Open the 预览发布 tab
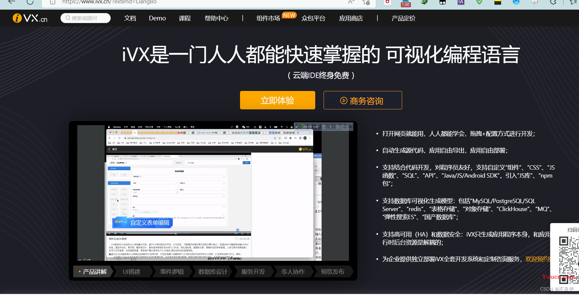 [333, 272]
